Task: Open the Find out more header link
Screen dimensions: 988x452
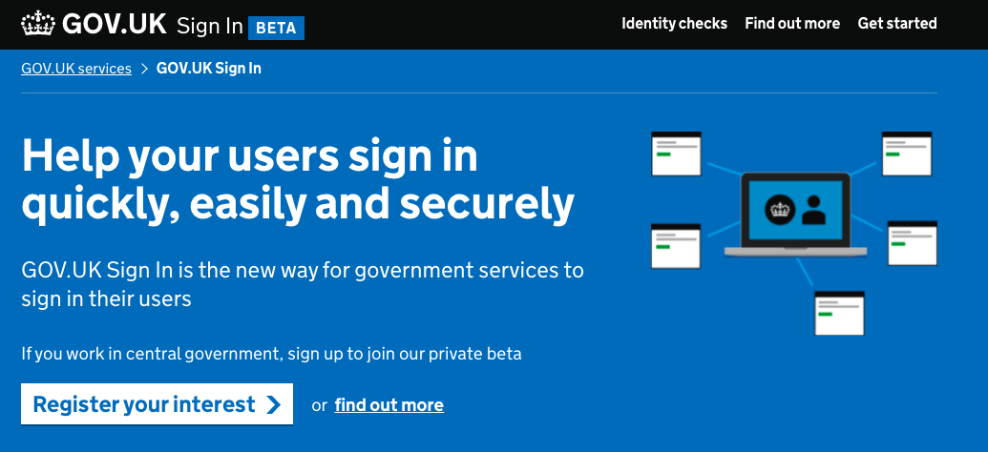Action: tap(792, 23)
